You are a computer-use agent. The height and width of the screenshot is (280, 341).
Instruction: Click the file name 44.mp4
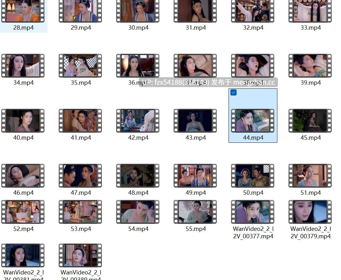[253, 138]
